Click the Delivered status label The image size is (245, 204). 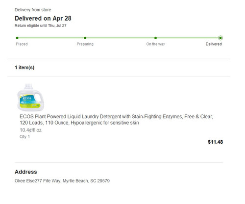coord(214,44)
